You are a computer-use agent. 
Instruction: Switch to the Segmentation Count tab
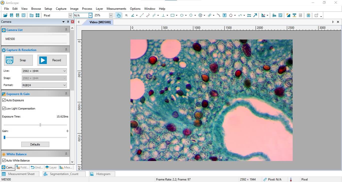coord(64,174)
